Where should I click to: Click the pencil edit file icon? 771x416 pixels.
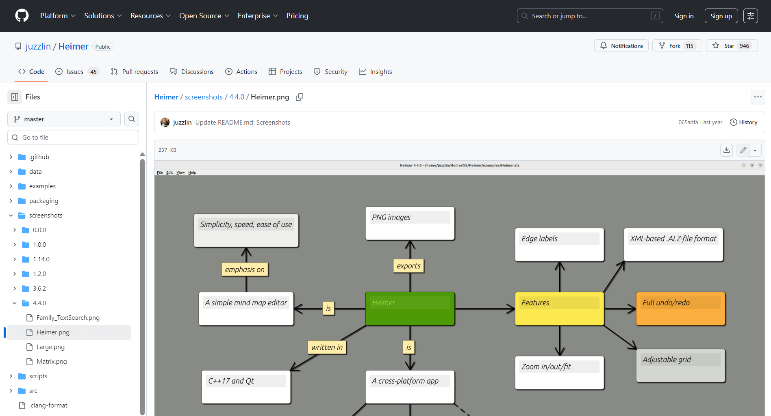point(743,150)
